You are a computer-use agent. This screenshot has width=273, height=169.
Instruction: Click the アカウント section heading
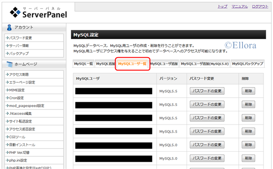click(x=24, y=27)
